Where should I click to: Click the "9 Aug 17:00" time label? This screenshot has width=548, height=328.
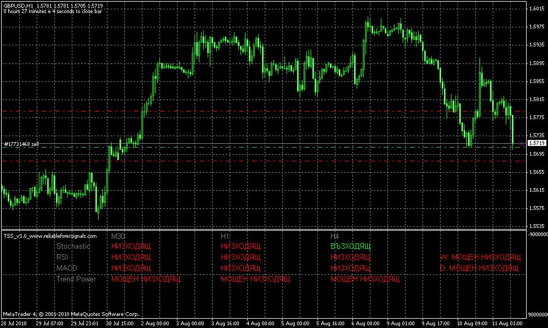pos(436,324)
